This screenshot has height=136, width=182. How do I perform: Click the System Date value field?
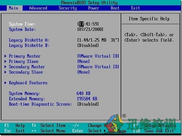[x=90, y=29]
